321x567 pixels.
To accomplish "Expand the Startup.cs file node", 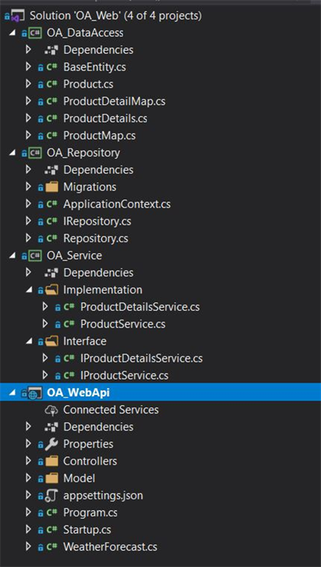I will pyautogui.click(x=29, y=529).
